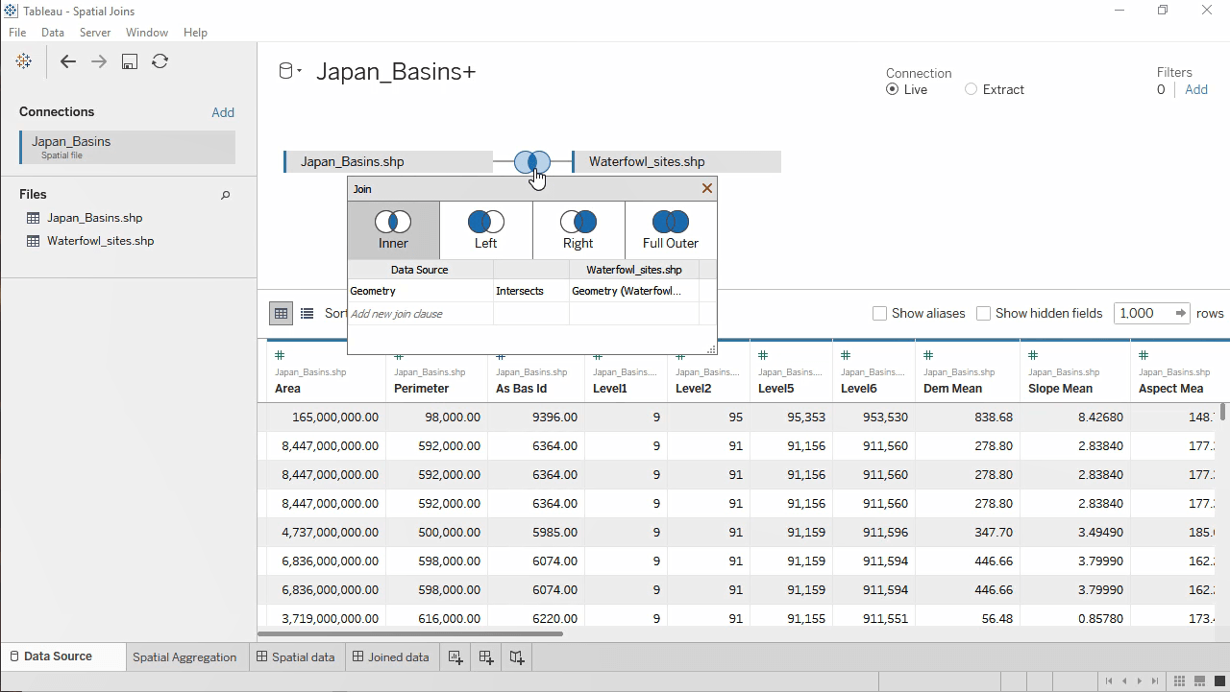Select the Left join type

[x=486, y=230]
